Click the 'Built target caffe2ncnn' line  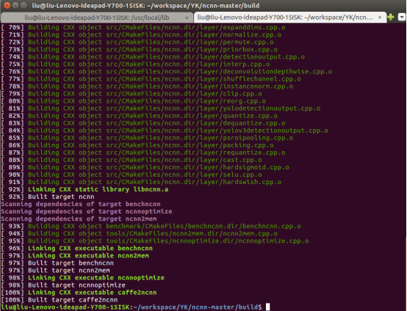(x=60, y=300)
